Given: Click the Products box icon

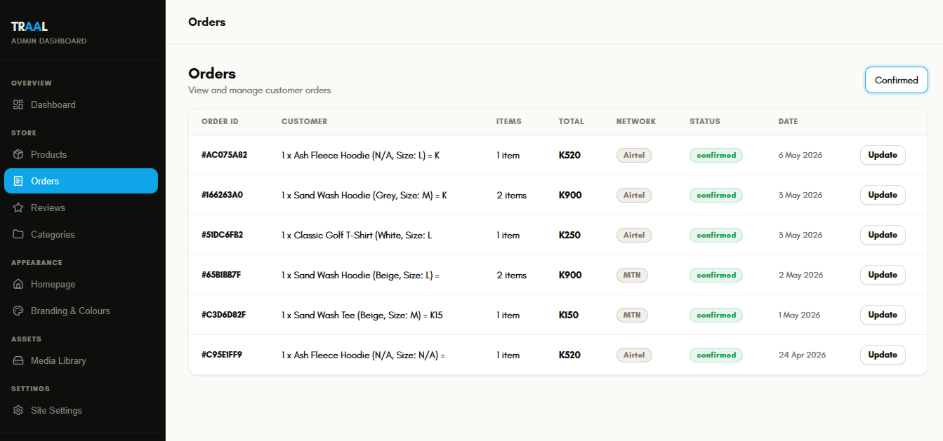Looking at the screenshot, I should pos(18,154).
